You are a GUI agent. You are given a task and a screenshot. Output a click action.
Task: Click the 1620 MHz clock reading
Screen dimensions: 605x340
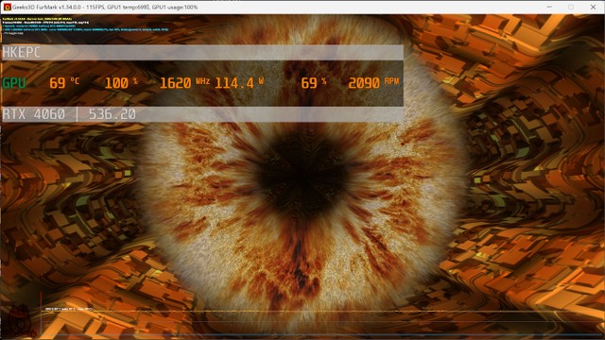185,83
